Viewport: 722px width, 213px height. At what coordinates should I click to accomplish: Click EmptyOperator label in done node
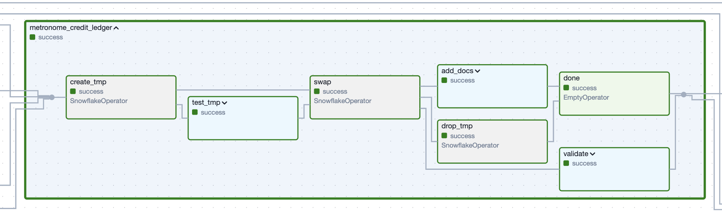tap(586, 98)
